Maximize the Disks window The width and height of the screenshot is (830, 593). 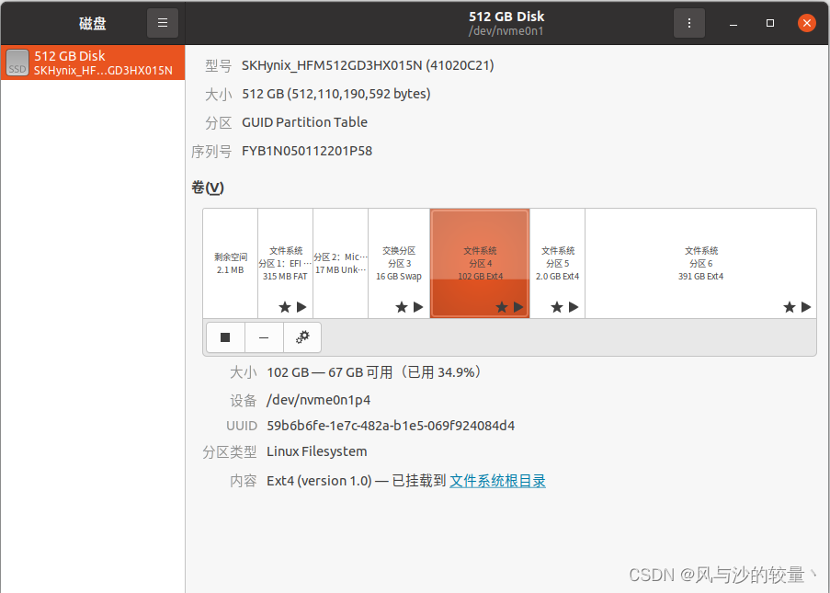click(770, 23)
